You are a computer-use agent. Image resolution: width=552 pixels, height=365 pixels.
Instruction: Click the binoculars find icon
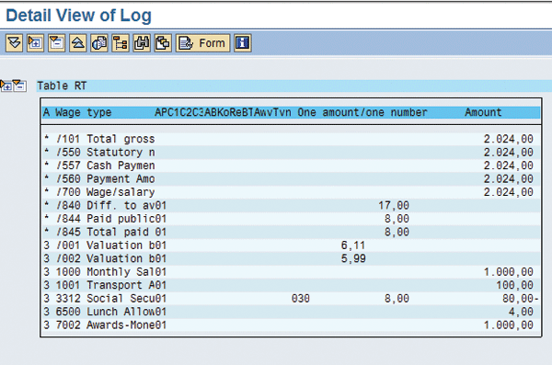point(142,43)
